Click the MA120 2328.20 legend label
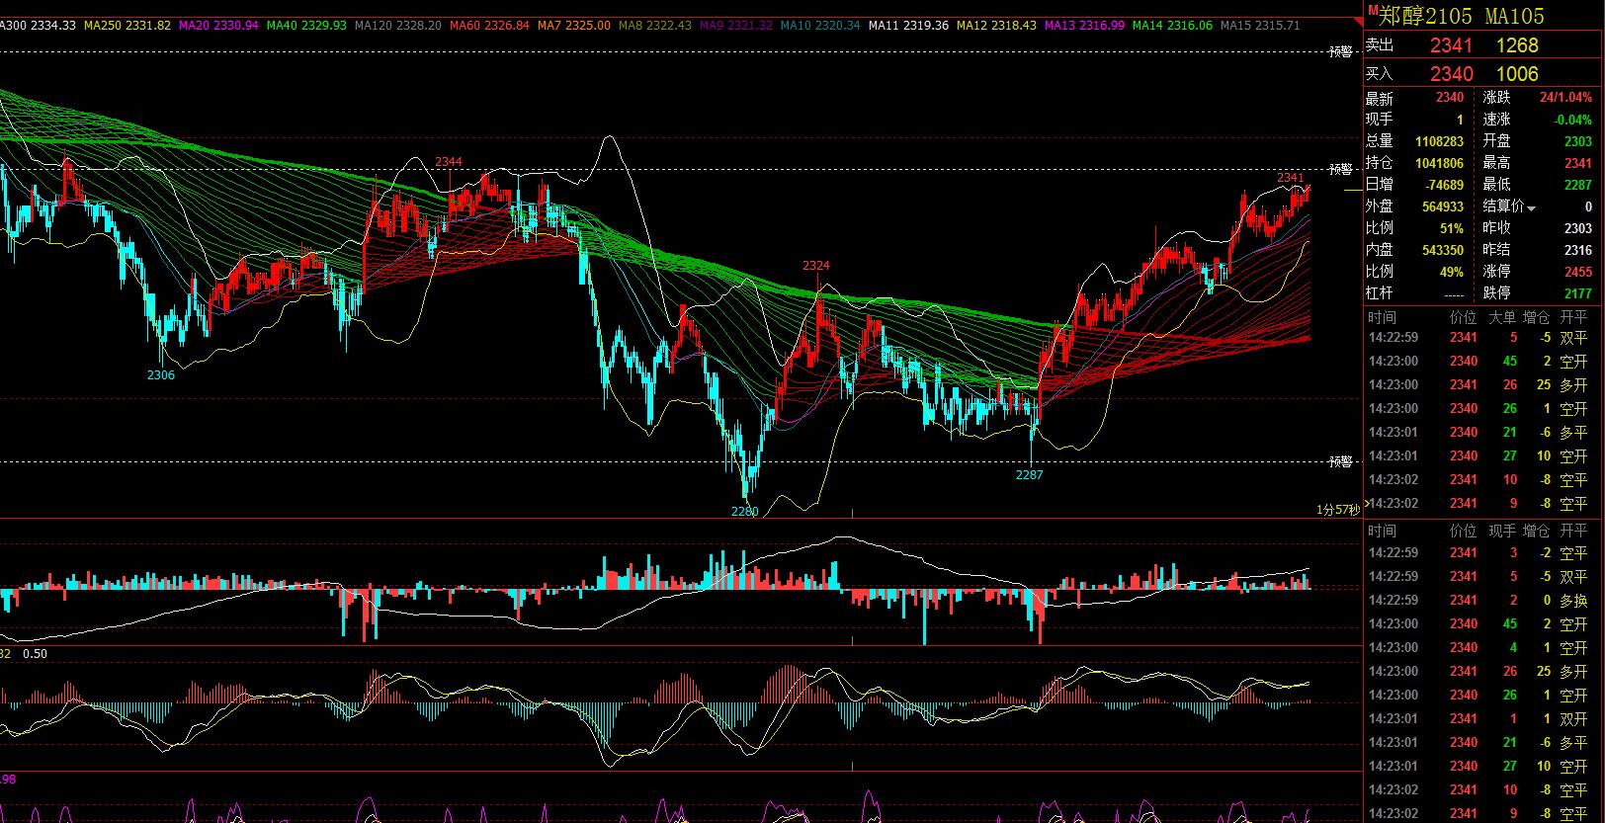The image size is (1605, 823). (397, 25)
